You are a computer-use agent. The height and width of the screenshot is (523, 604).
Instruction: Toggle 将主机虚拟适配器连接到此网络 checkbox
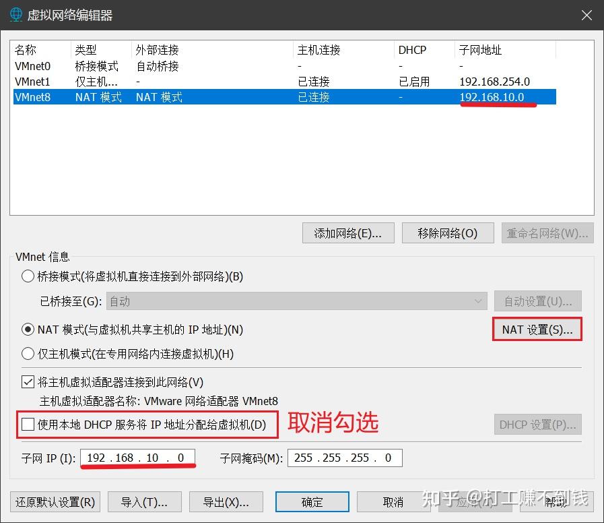pos(28,382)
